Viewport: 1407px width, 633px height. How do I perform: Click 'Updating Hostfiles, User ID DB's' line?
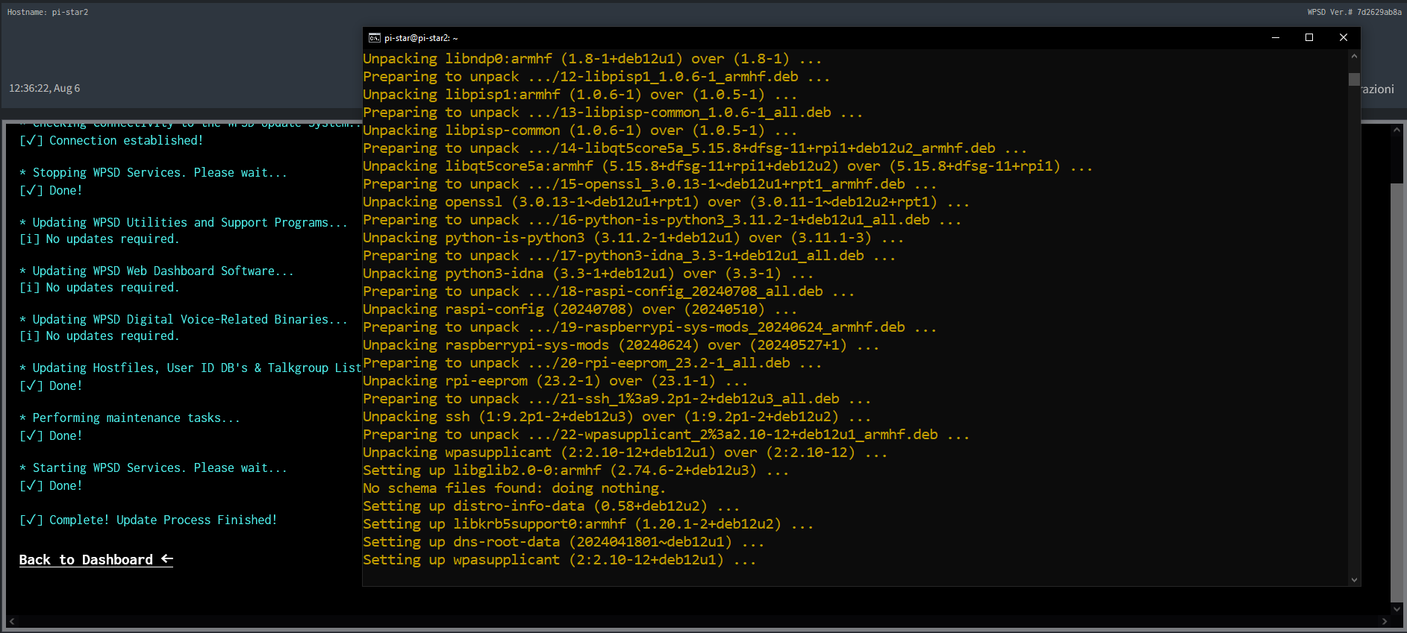[190, 368]
